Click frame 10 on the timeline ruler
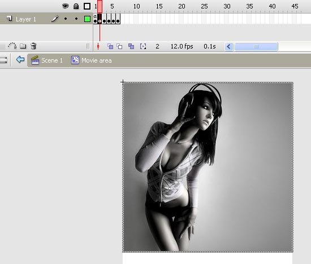Image resolution: width=311 pixels, height=264 pixels. (137, 6)
